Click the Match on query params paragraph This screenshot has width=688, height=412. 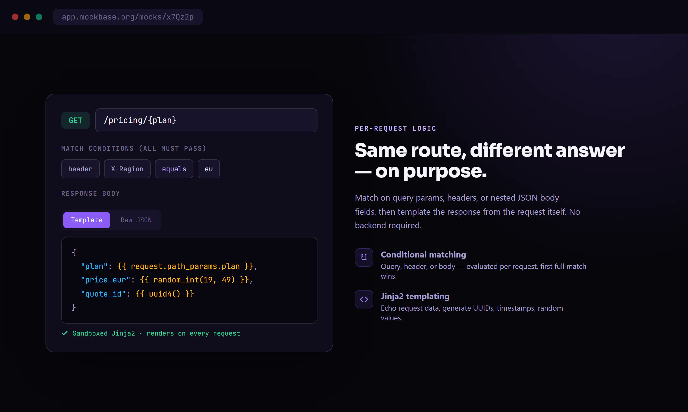point(467,211)
